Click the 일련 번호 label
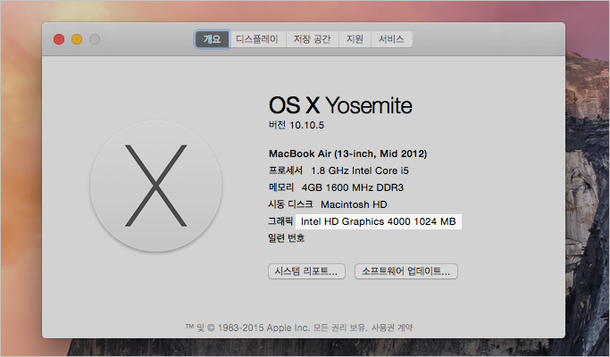The height and width of the screenshot is (357, 610). click(287, 238)
